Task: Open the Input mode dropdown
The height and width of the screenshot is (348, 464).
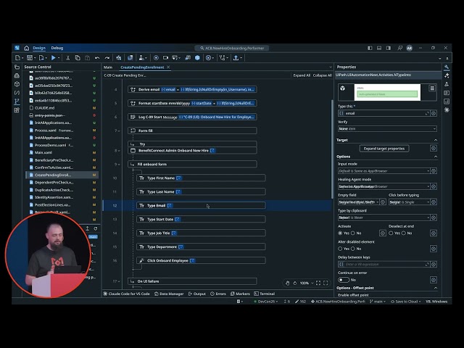Action: (384, 171)
